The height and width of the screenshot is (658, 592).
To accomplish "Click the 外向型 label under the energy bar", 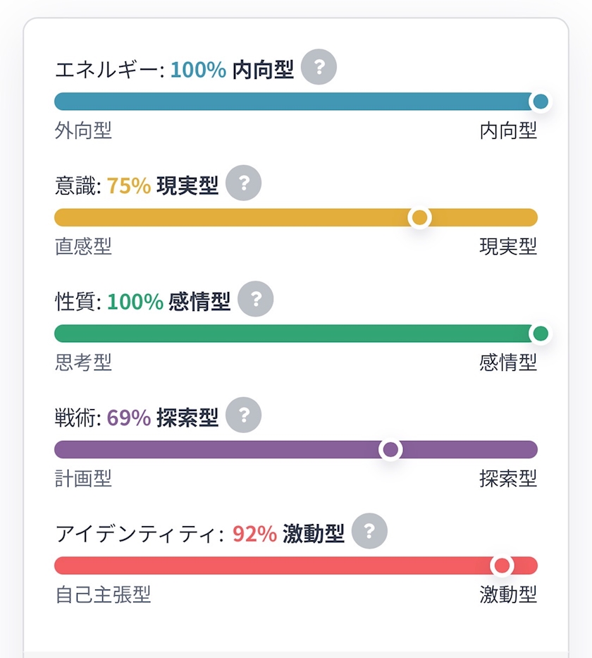I will (x=83, y=130).
